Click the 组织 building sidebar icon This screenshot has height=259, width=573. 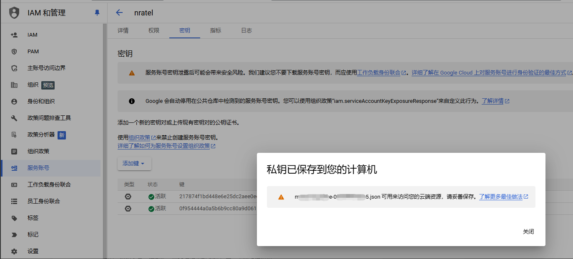(14, 85)
